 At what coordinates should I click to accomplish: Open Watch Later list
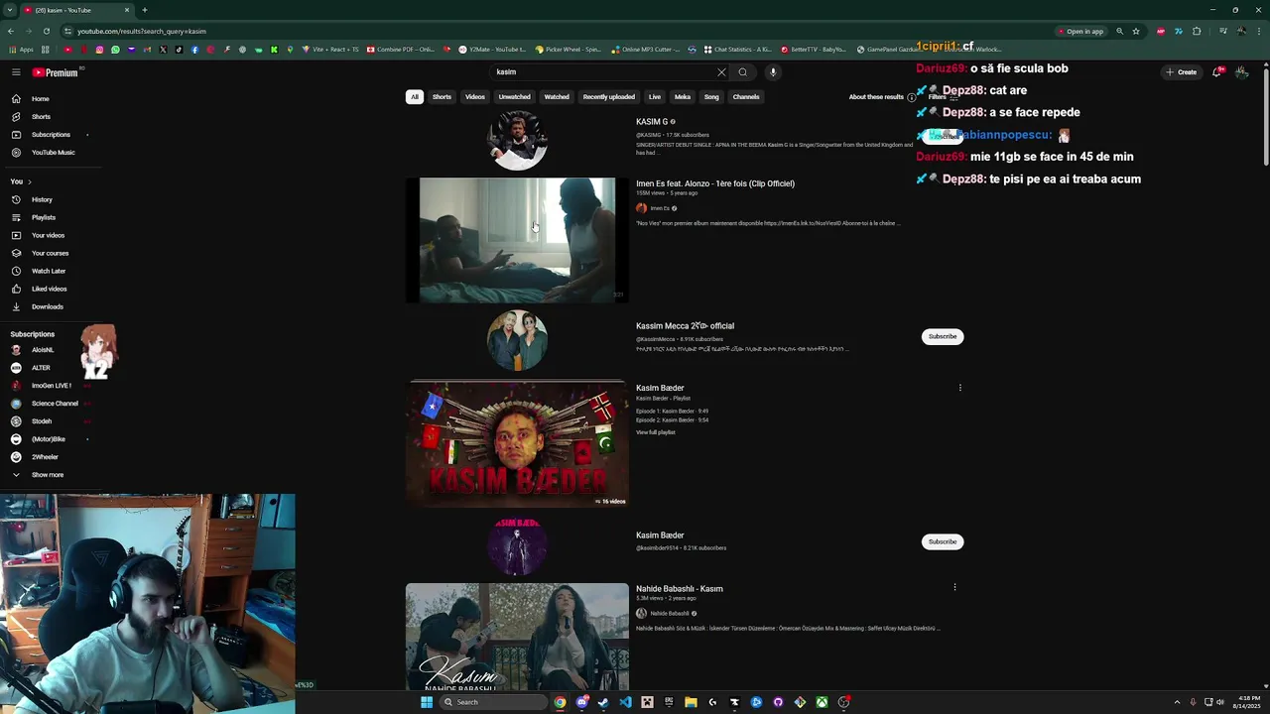point(49,272)
